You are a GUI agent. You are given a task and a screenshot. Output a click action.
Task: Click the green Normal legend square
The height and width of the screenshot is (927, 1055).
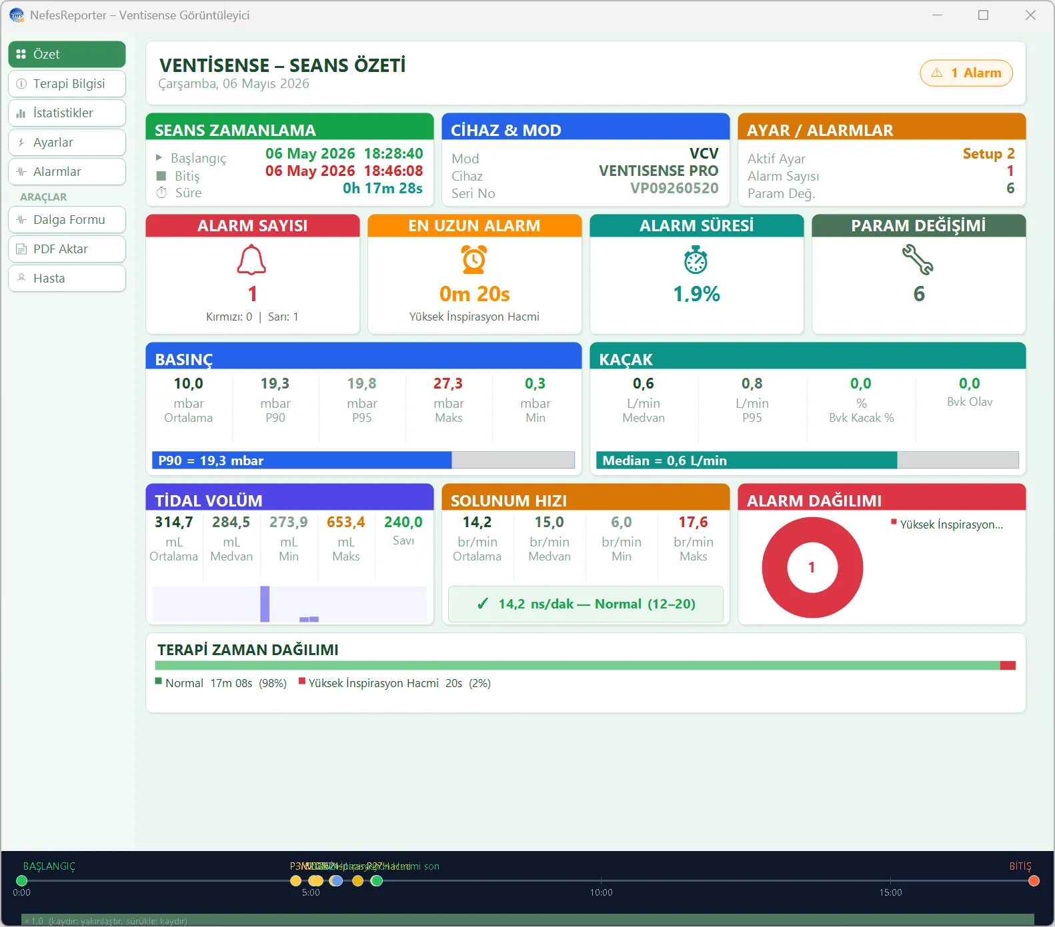(159, 681)
